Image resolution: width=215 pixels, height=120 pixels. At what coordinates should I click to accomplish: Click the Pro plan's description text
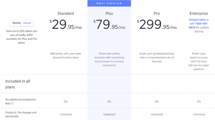click(x=157, y=57)
